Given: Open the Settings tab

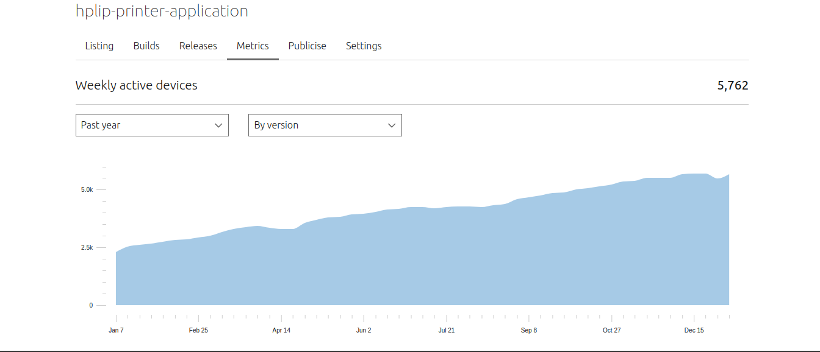Looking at the screenshot, I should [x=364, y=46].
